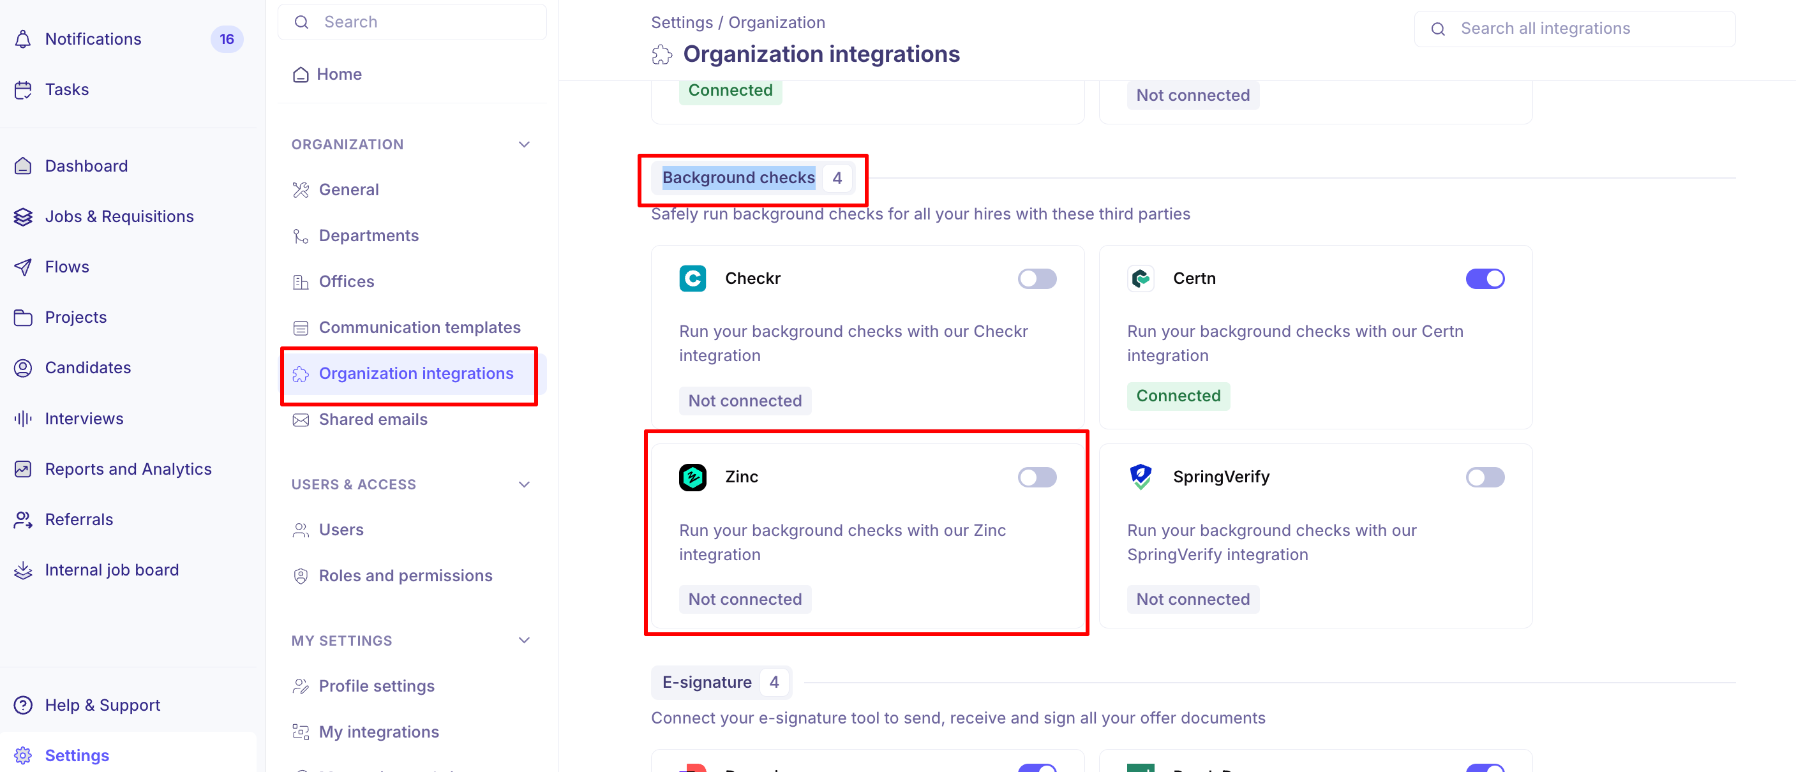Collapse the ORGANIZATION section chevron
The height and width of the screenshot is (772, 1796).
pos(524,144)
